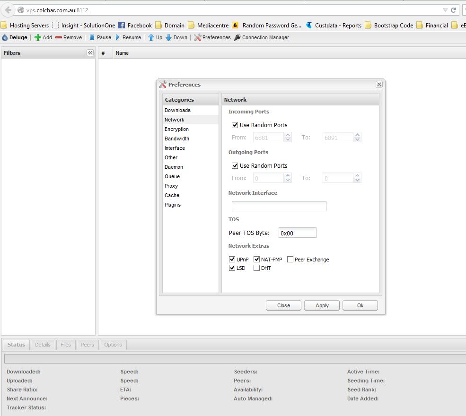Move torrent Down in queue
The height and width of the screenshot is (416, 466).
pos(168,37)
